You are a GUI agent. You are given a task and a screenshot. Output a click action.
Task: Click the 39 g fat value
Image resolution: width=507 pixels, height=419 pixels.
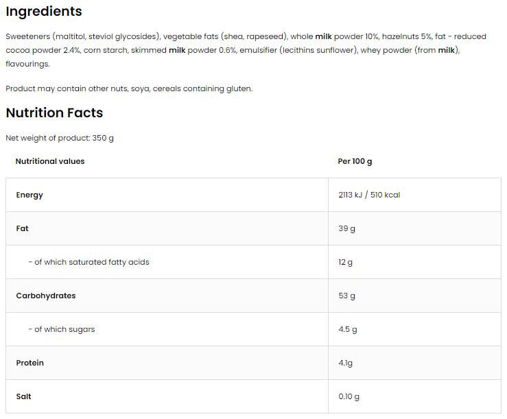pyautogui.click(x=346, y=228)
